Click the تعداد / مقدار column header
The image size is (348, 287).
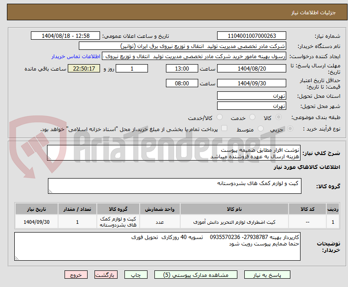click(77, 209)
